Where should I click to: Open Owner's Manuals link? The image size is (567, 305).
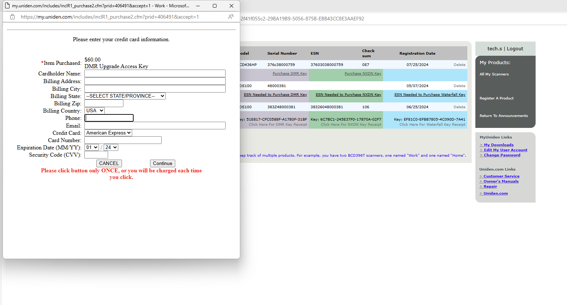(x=500, y=181)
